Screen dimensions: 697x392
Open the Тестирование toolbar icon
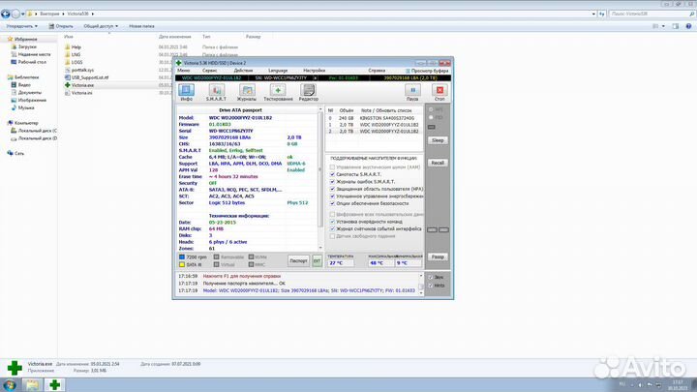[x=278, y=90]
